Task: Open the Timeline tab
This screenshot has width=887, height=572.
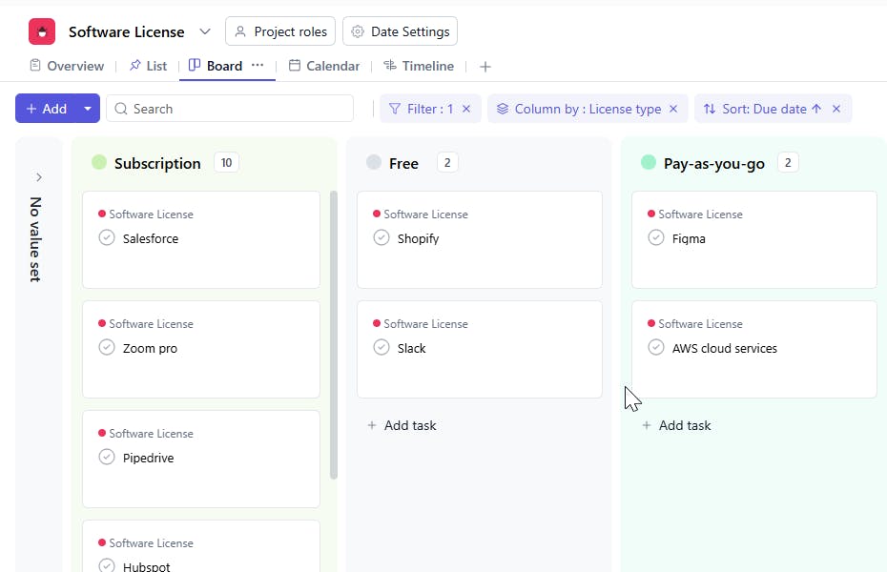Action: click(419, 66)
